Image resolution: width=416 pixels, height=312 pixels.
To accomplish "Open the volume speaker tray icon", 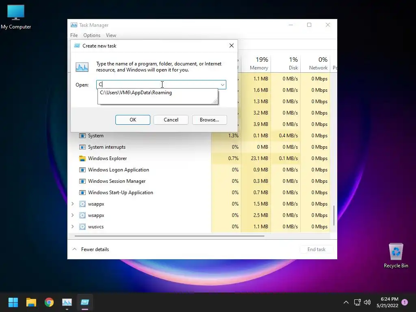I will point(367,302).
